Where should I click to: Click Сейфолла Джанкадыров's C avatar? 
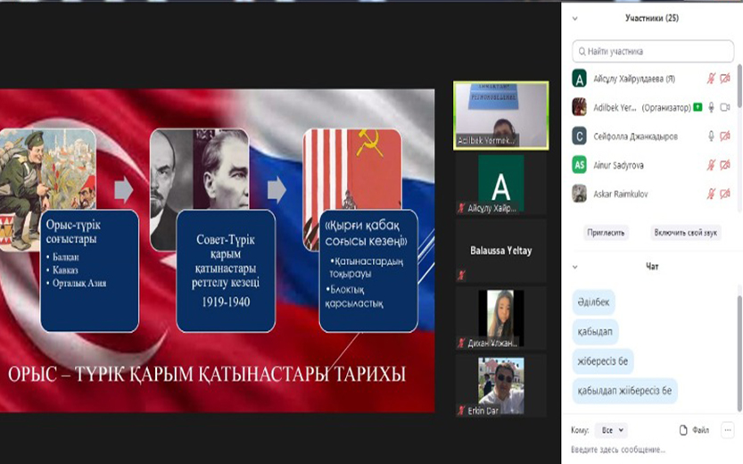579,137
